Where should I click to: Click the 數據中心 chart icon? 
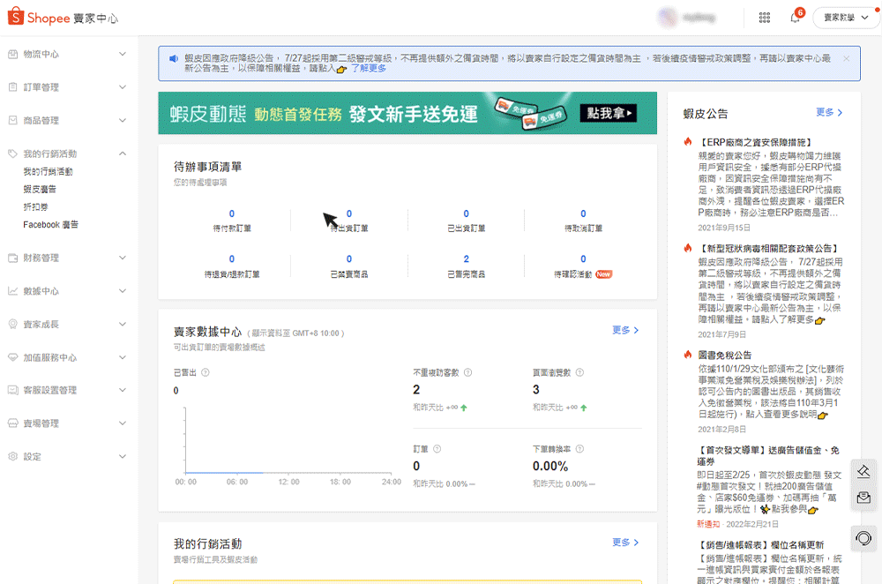(13, 291)
